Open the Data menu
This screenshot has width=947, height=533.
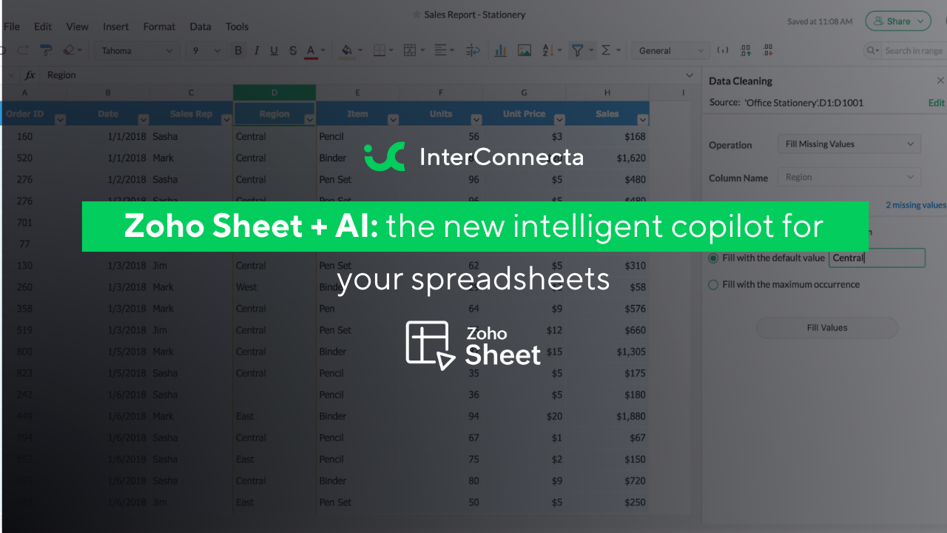(x=200, y=27)
